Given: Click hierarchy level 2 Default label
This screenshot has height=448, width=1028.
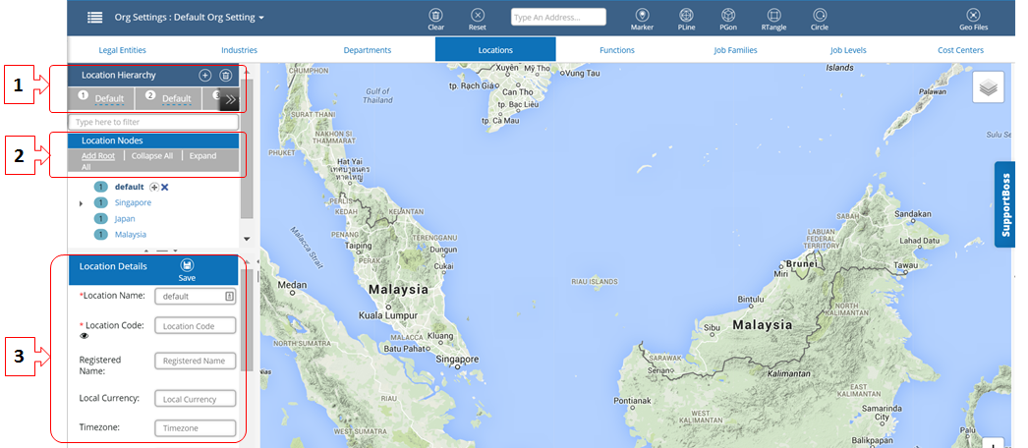Looking at the screenshot, I should click(x=177, y=99).
